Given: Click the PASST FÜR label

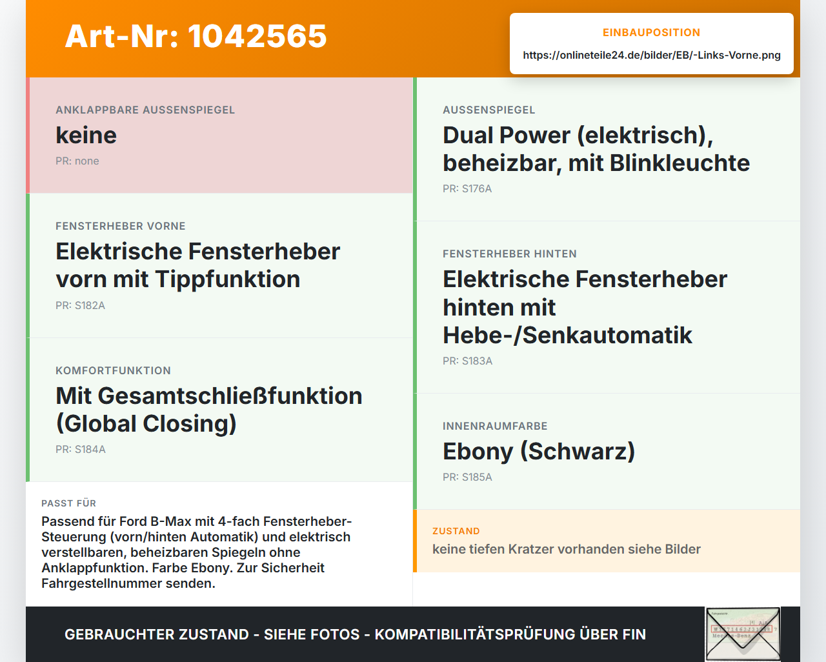Looking at the screenshot, I should 68,503.
